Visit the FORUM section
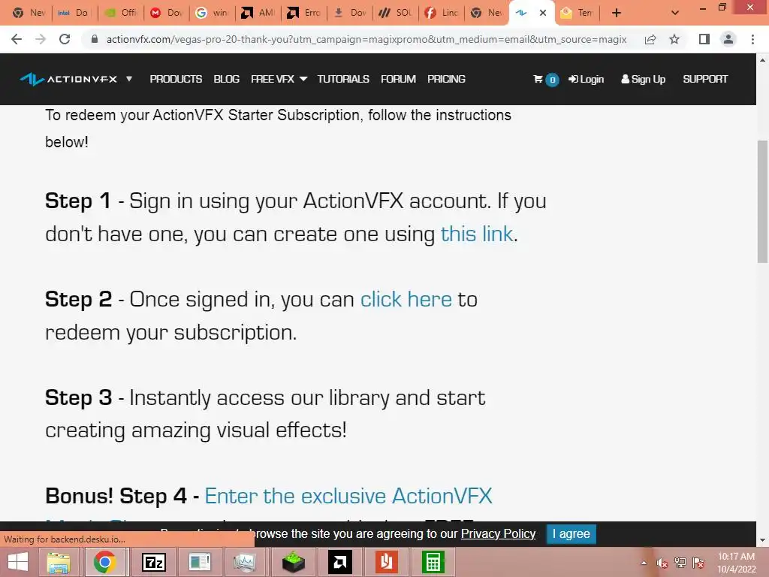 coord(398,79)
